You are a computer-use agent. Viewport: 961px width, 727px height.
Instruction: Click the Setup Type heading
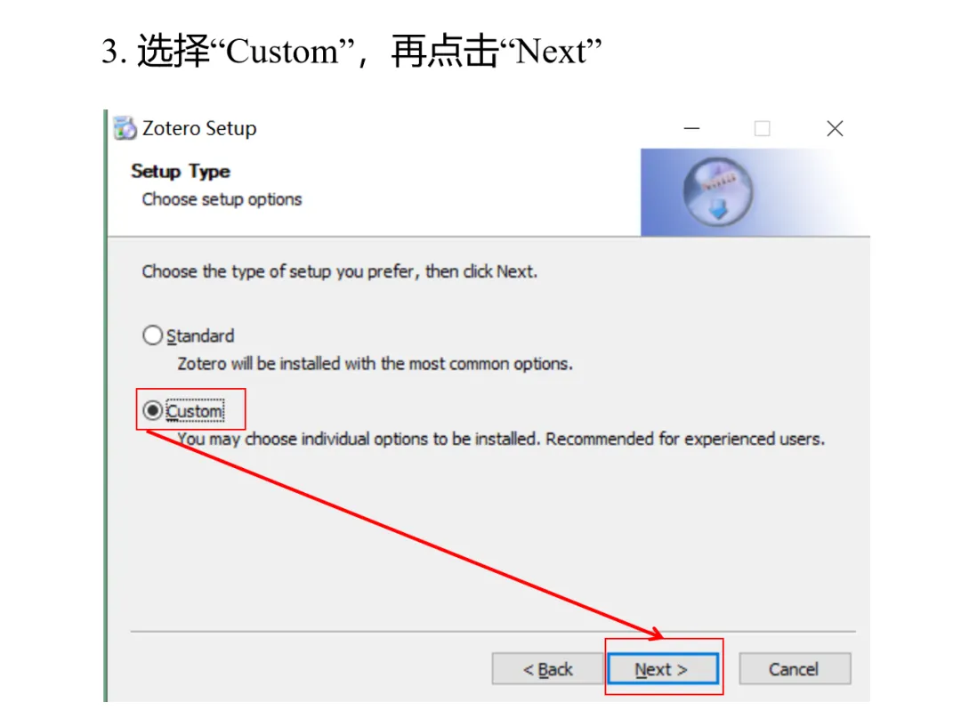pos(181,171)
